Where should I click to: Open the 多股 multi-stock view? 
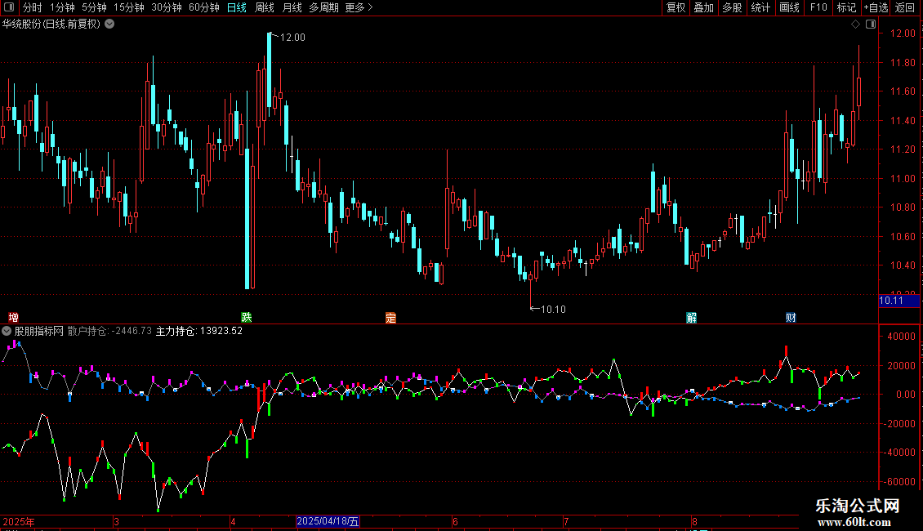click(x=732, y=7)
